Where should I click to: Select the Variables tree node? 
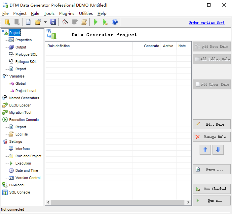[x=17, y=76]
